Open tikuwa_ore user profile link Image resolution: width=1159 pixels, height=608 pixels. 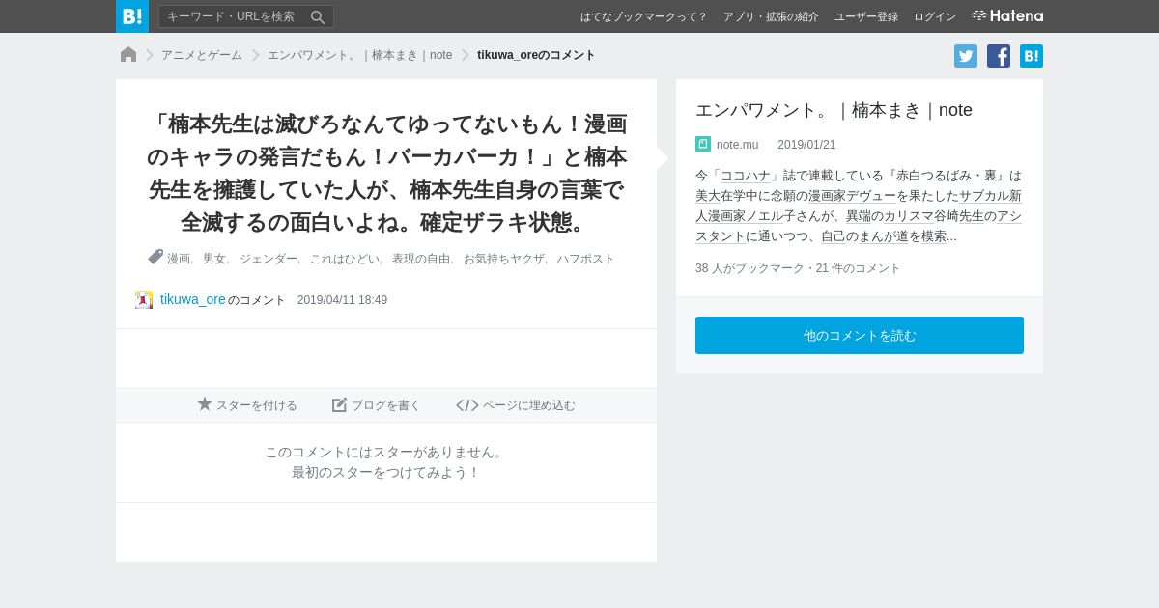click(193, 299)
